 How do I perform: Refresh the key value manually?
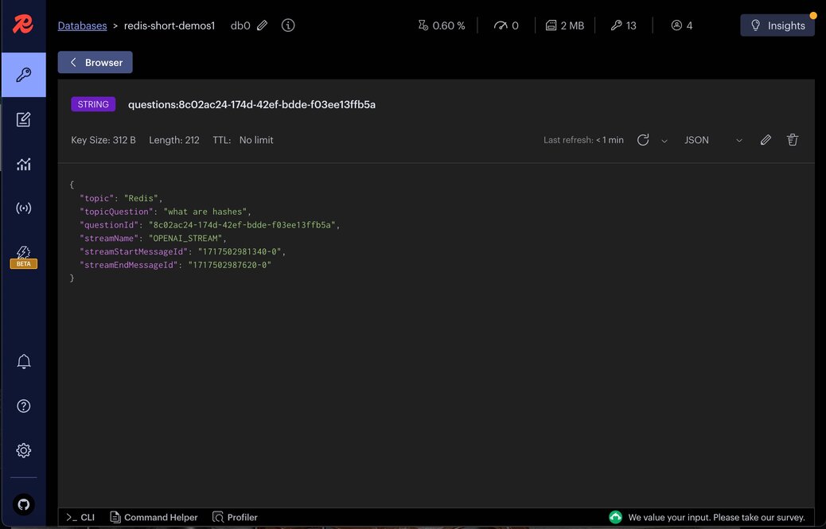643,139
